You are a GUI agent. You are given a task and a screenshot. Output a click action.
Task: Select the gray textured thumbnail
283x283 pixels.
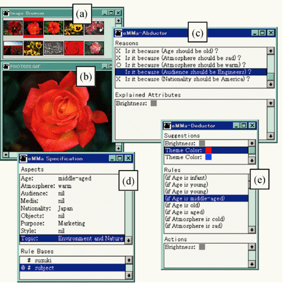(54, 48)
